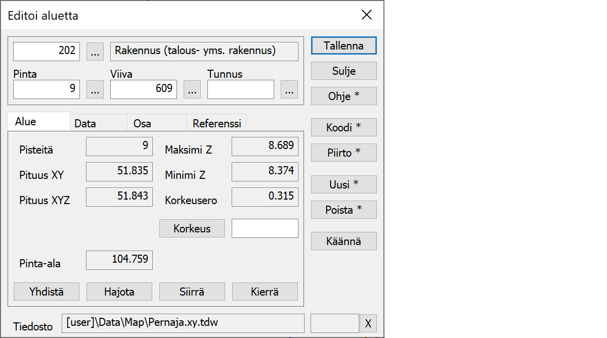
Task: Click the Käännä button
Action: pos(343,241)
